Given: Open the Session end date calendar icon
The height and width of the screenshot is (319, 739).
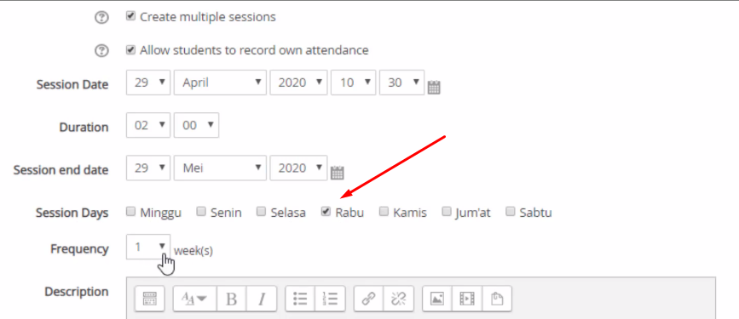Looking at the screenshot, I should tap(338, 173).
